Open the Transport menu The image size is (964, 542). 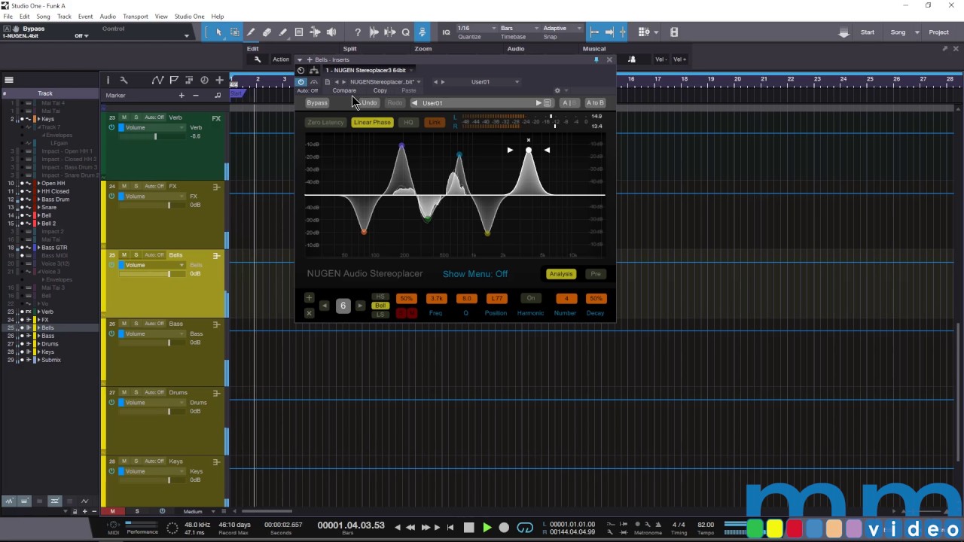(x=136, y=17)
